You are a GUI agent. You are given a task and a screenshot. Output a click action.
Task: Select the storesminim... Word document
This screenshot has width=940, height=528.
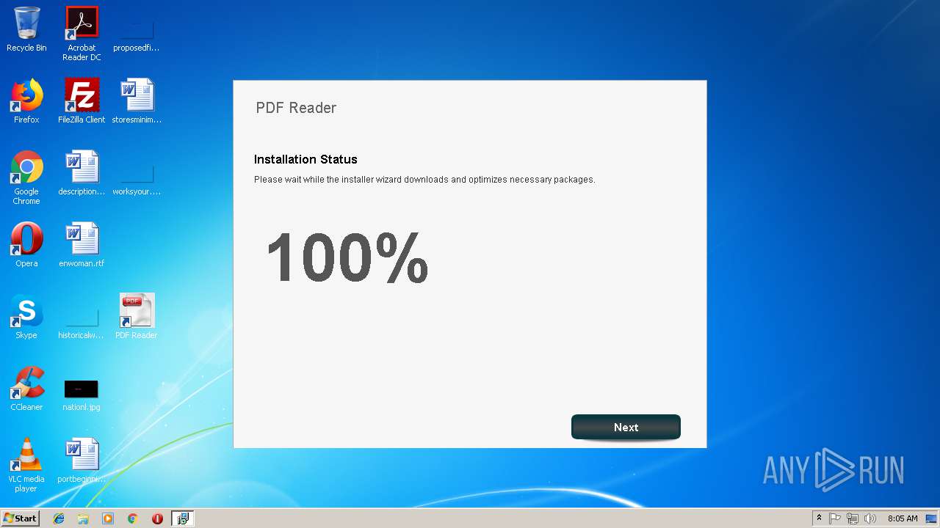pyautogui.click(x=137, y=101)
